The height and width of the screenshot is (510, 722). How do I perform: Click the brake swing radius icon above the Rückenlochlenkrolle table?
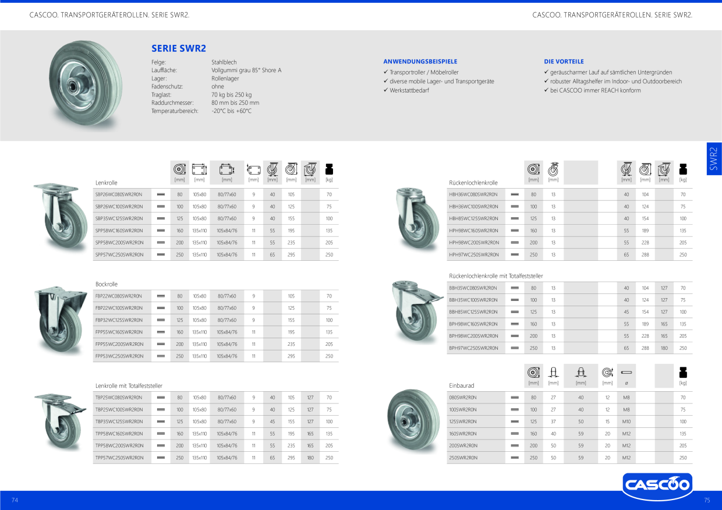(664, 169)
